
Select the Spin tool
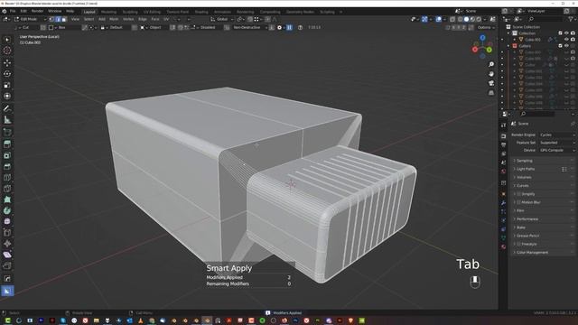[x=7, y=210]
